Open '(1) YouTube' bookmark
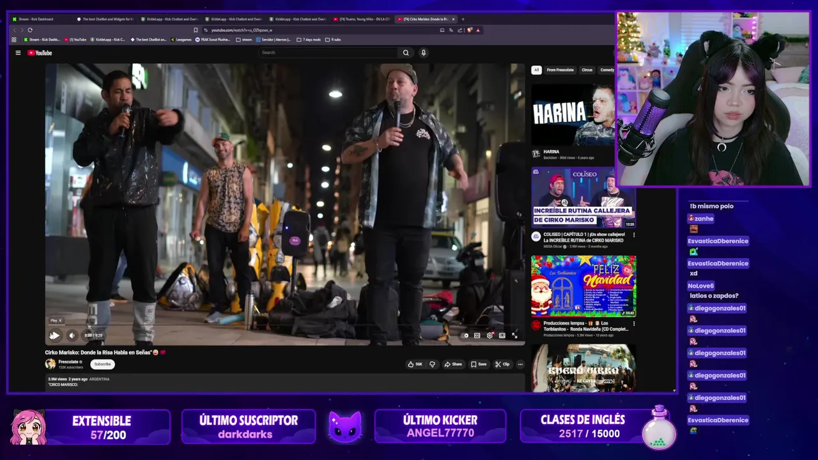 coord(75,40)
